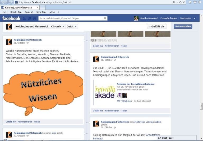The height and width of the screenshot is (141, 203).
Task: Open browser favorites star icon
Action: coord(195,2)
